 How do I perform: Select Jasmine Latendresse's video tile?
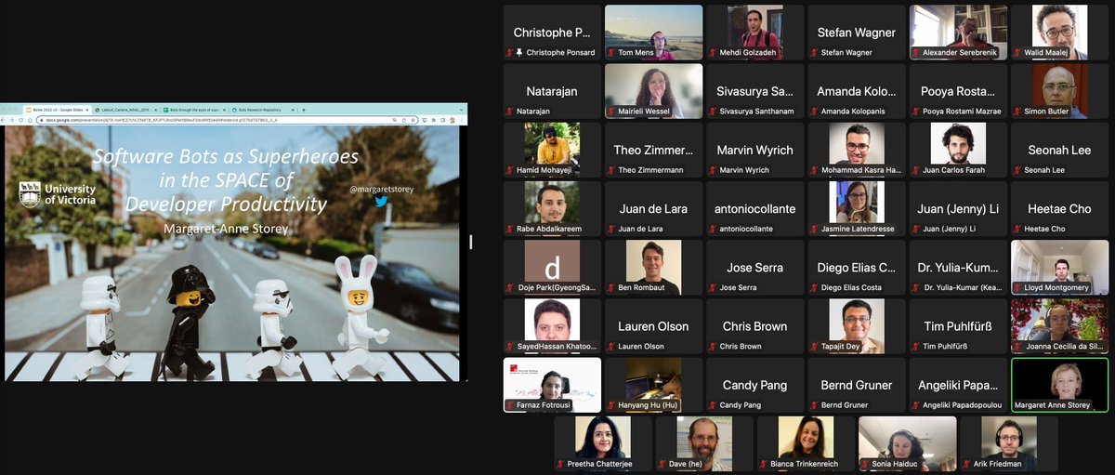click(x=857, y=208)
